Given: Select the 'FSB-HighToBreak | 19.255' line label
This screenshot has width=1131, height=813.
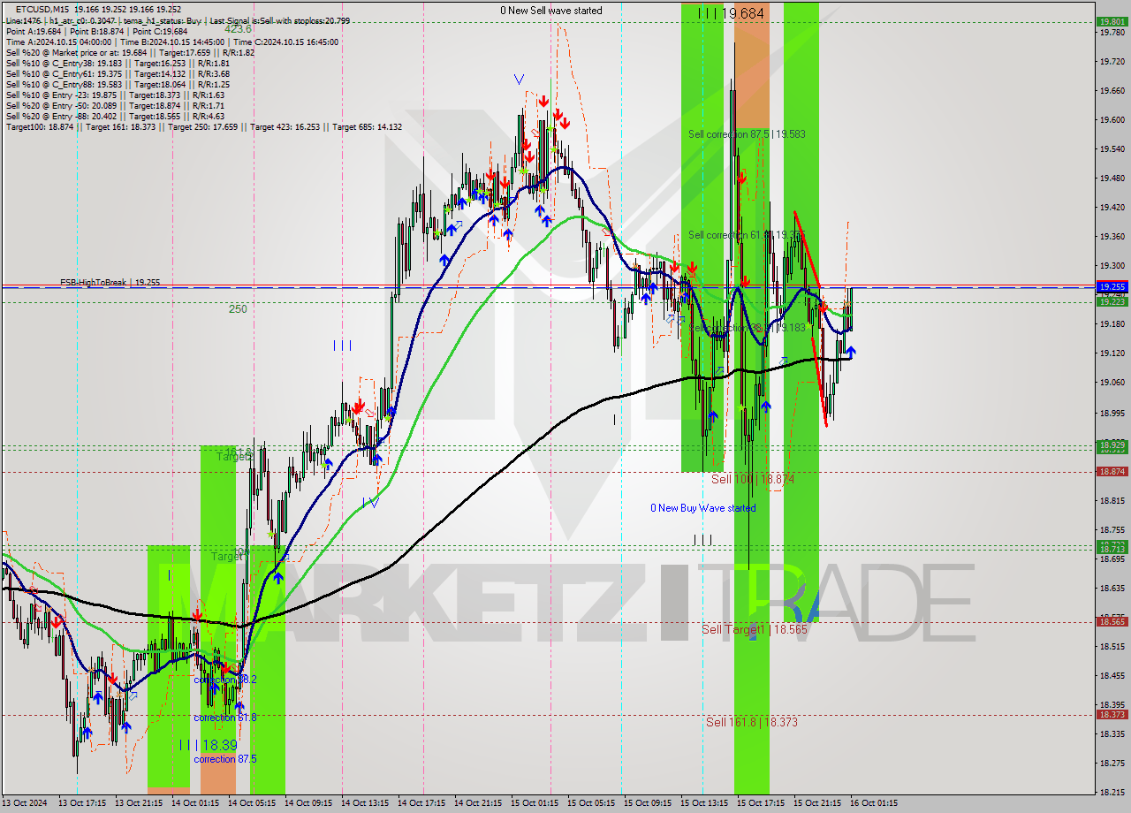Looking at the screenshot, I should [110, 282].
